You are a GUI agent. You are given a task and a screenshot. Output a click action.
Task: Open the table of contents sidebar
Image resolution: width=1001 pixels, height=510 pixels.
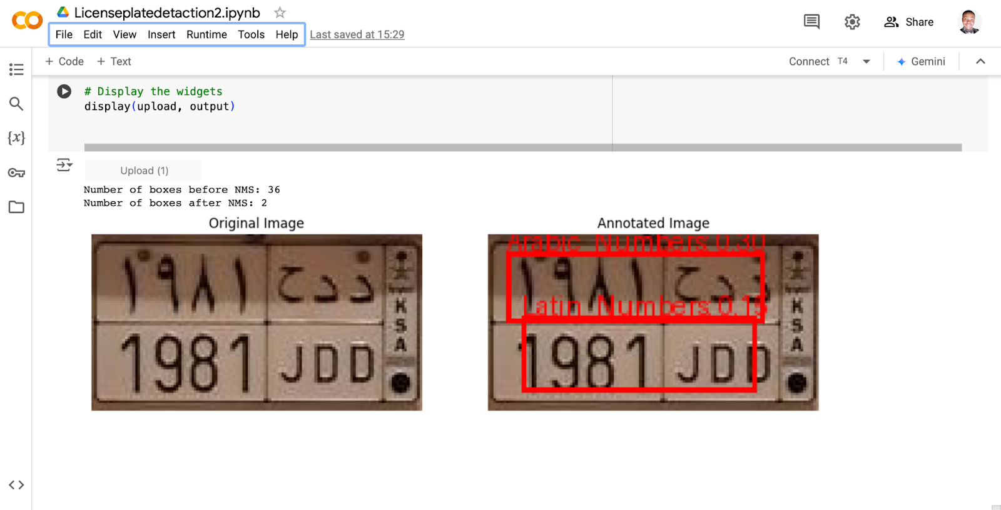pyautogui.click(x=16, y=69)
